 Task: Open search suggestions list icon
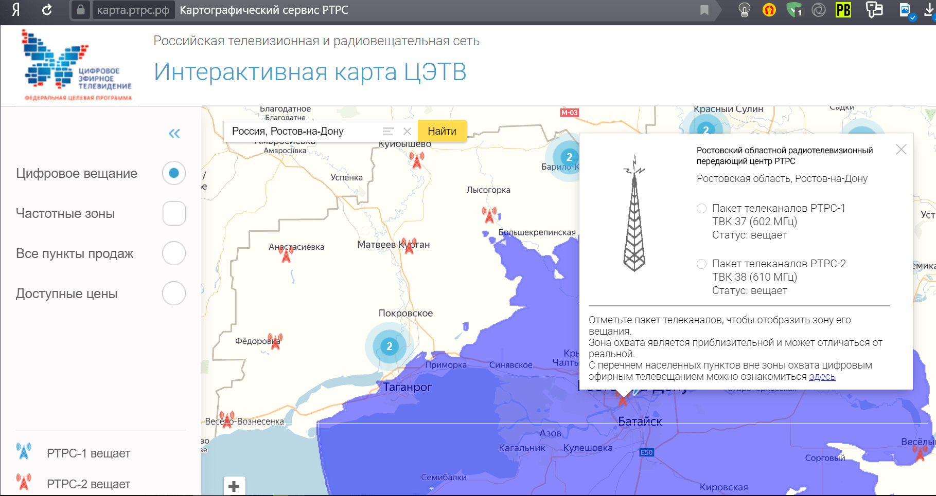388,131
